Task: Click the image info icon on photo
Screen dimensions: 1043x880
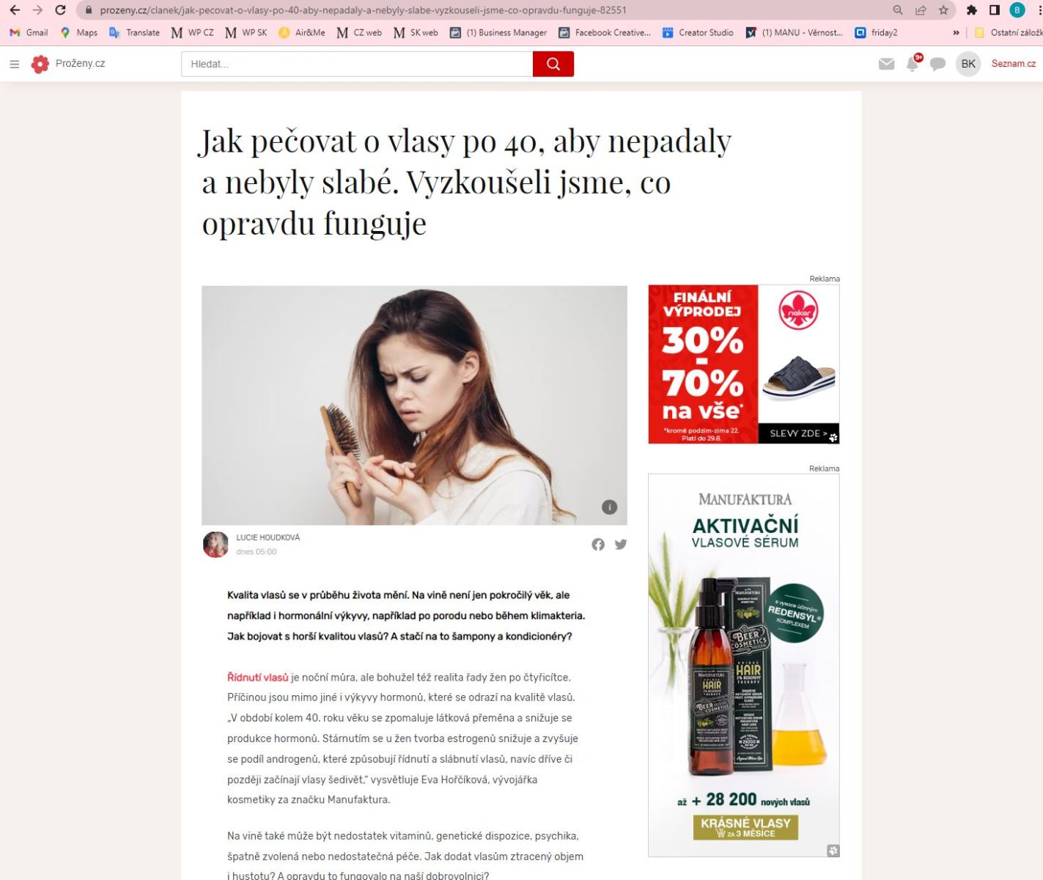Action: point(609,507)
